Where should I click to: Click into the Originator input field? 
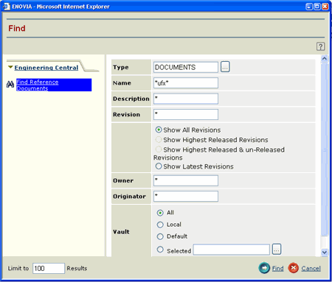coord(186,196)
